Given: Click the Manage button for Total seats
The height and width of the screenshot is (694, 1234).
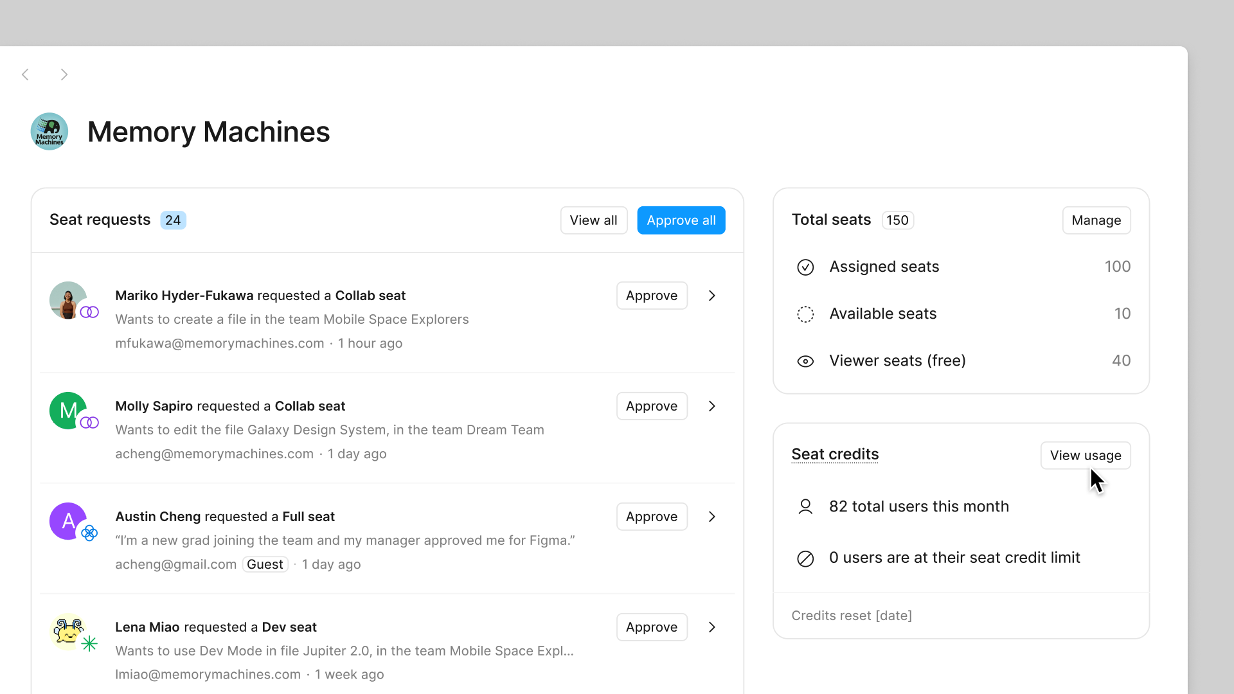Looking at the screenshot, I should [x=1096, y=220].
